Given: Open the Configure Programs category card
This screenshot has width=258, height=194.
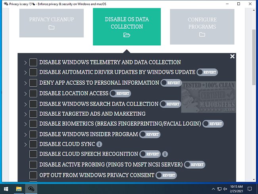Looking at the screenshot, I should [202, 27].
